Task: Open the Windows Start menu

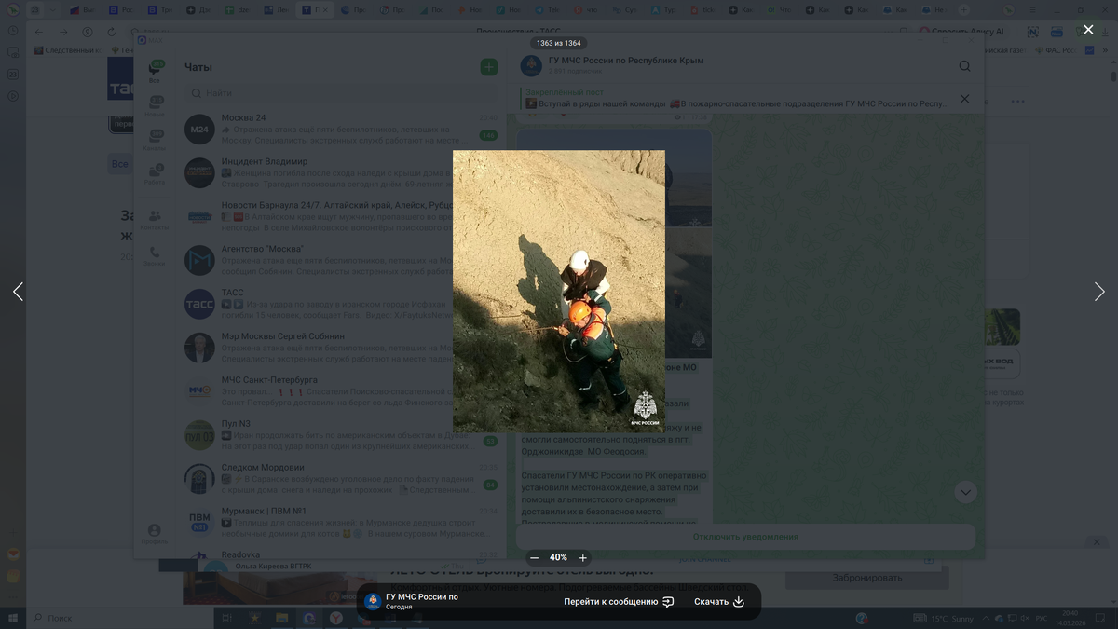Action: (x=13, y=618)
